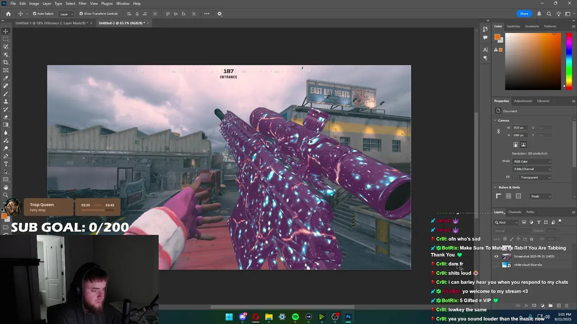This screenshot has width=577, height=324.
Task: Close the Untitled-2 document tab
Action: [148, 23]
